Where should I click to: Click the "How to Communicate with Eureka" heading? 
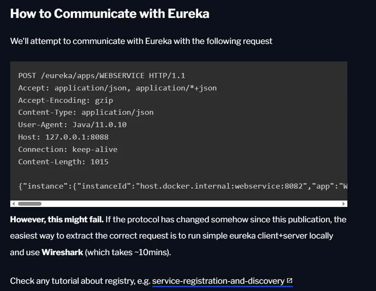tap(110, 14)
